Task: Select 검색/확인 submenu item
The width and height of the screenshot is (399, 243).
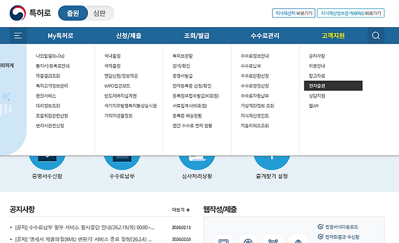Action: pos(181,66)
